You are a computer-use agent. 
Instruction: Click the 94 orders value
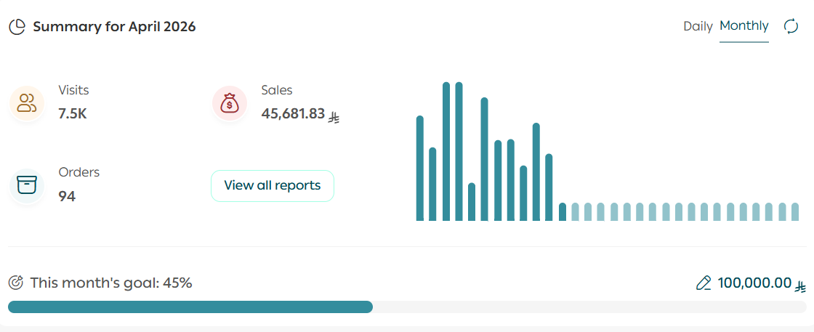67,196
